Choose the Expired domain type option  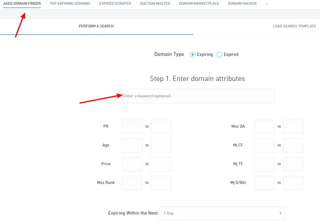[x=219, y=55]
